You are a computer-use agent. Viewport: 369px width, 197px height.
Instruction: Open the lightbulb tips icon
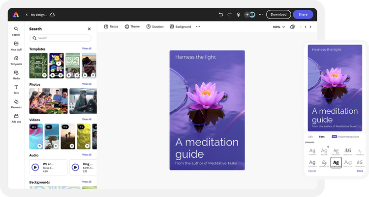239,15
